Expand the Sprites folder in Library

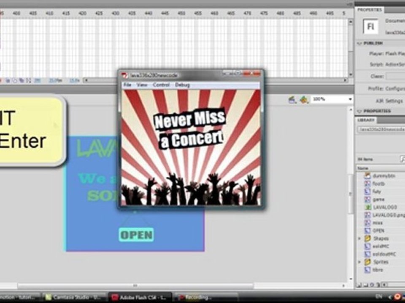coord(359,262)
